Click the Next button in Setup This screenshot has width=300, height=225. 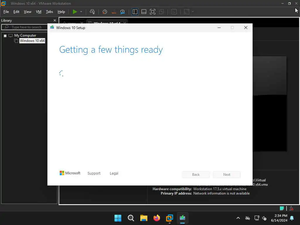[x=227, y=175]
